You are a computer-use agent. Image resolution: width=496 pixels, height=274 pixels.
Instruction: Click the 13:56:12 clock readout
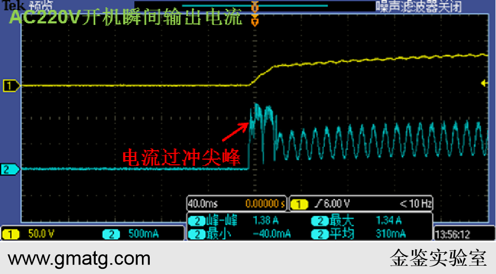click(453, 234)
